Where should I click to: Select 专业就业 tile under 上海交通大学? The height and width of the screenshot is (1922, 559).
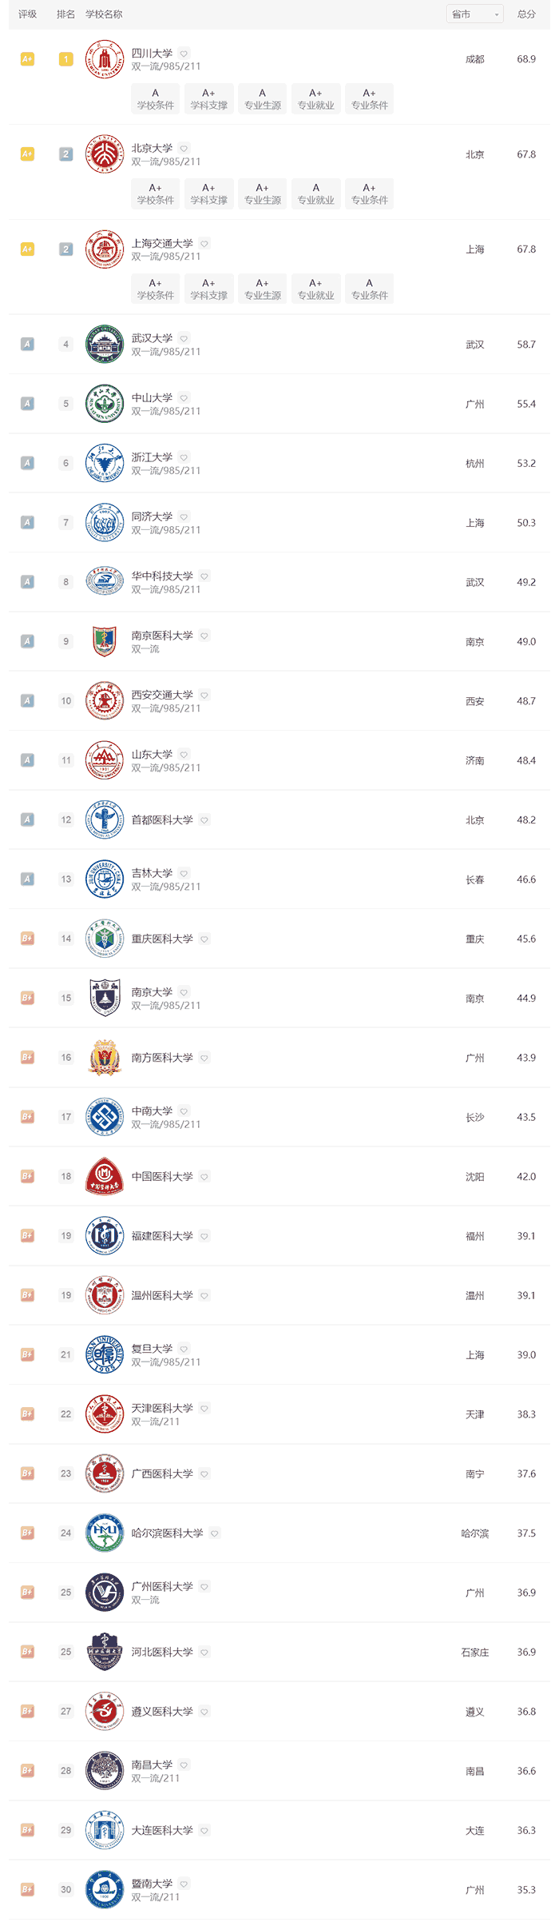[316, 289]
